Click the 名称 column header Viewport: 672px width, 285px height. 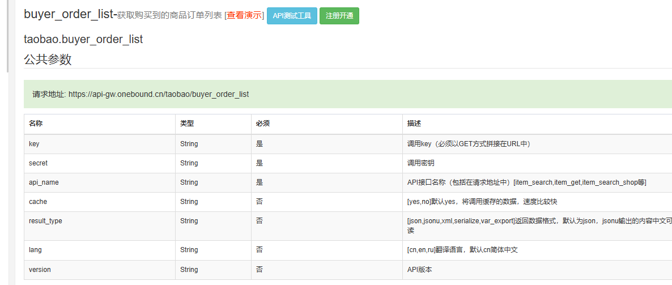99,124
